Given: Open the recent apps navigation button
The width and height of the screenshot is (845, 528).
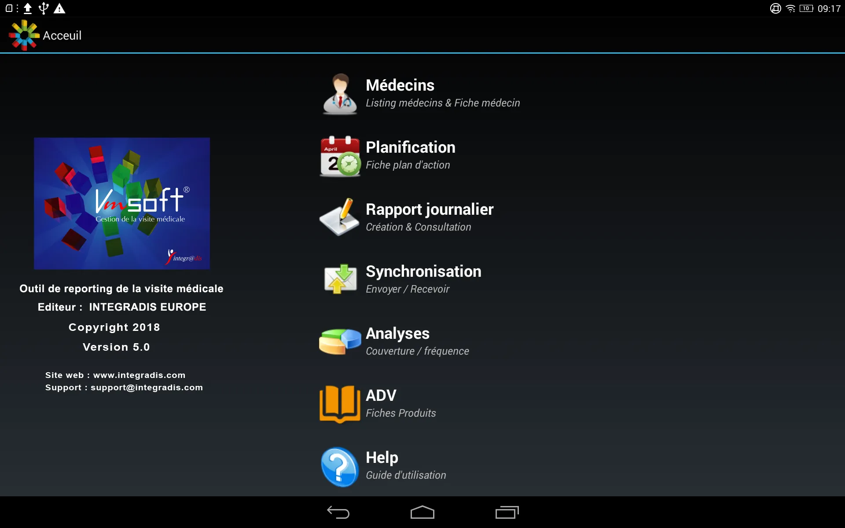Looking at the screenshot, I should [507, 512].
